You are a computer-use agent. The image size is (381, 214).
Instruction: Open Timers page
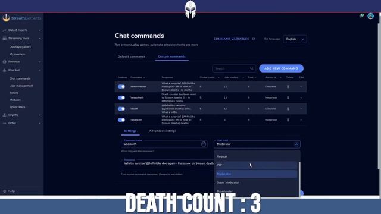coord(14,93)
